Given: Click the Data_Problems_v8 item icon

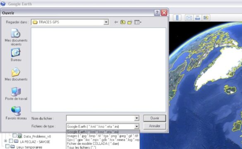Looking at the screenshot, I should (20, 136).
